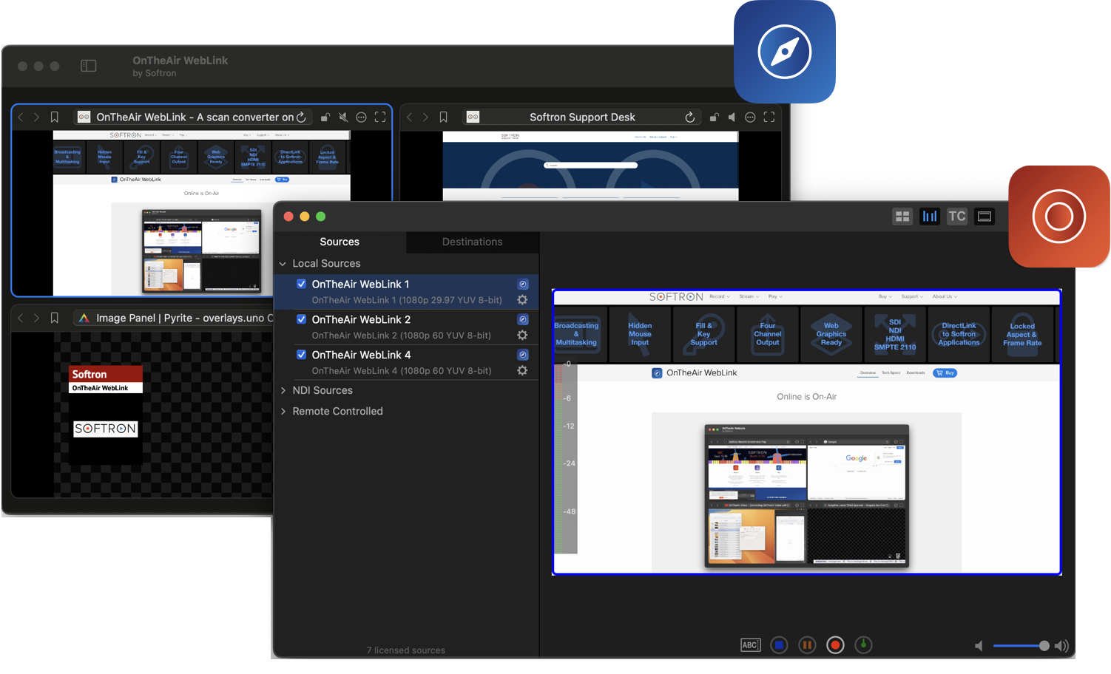
Task: Reload the Softron Support Desk page
Action: 690,117
